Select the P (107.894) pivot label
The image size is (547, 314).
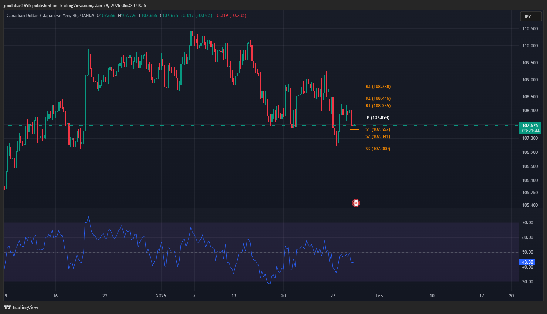pyautogui.click(x=378, y=118)
